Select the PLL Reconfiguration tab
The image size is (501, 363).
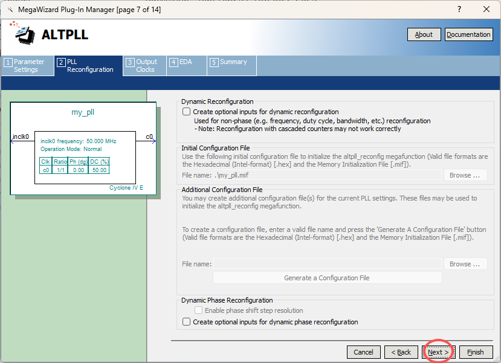pyautogui.click(x=88, y=66)
